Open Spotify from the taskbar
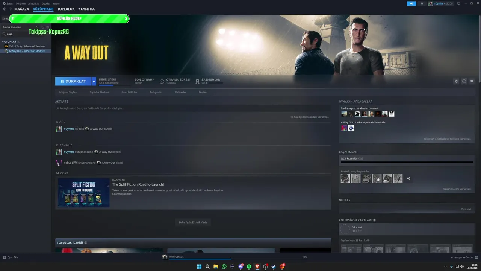Screen dimensions: 481x271 pyautogui.click(x=249, y=266)
